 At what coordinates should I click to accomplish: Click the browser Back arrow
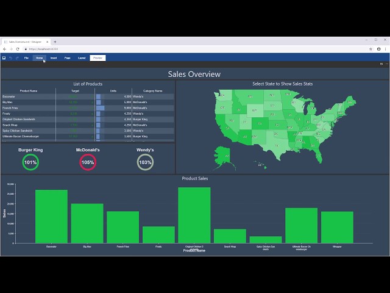coord(4,49)
